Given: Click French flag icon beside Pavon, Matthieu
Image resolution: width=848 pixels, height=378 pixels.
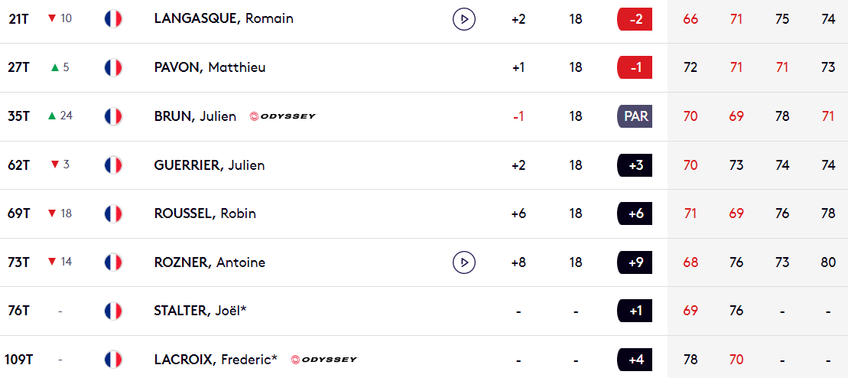Looking at the screenshot, I should (x=113, y=67).
